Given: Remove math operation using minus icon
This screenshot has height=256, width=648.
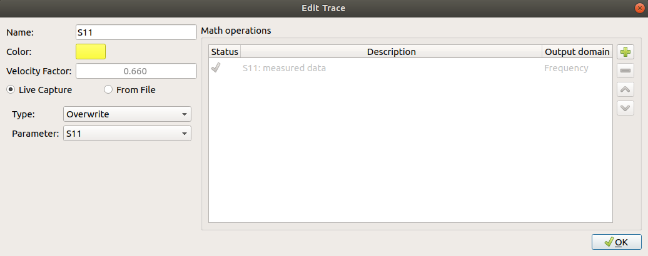Looking at the screenshot, I should [x=625, y=71].
